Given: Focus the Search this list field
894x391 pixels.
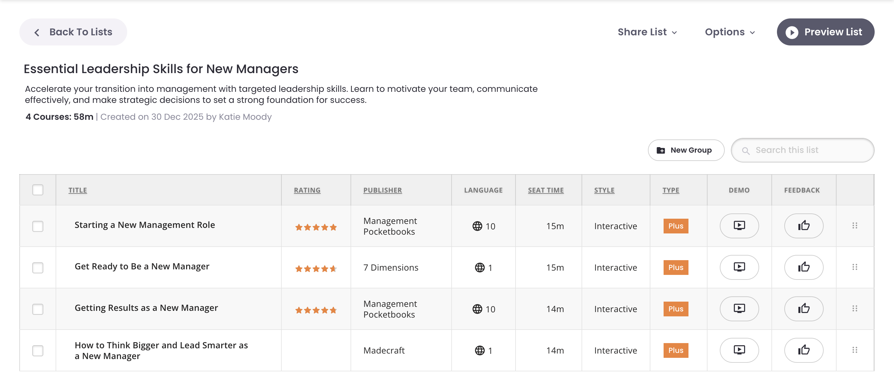Looking at the screenshot, I should pyautogui.click(x=809, y=150).
